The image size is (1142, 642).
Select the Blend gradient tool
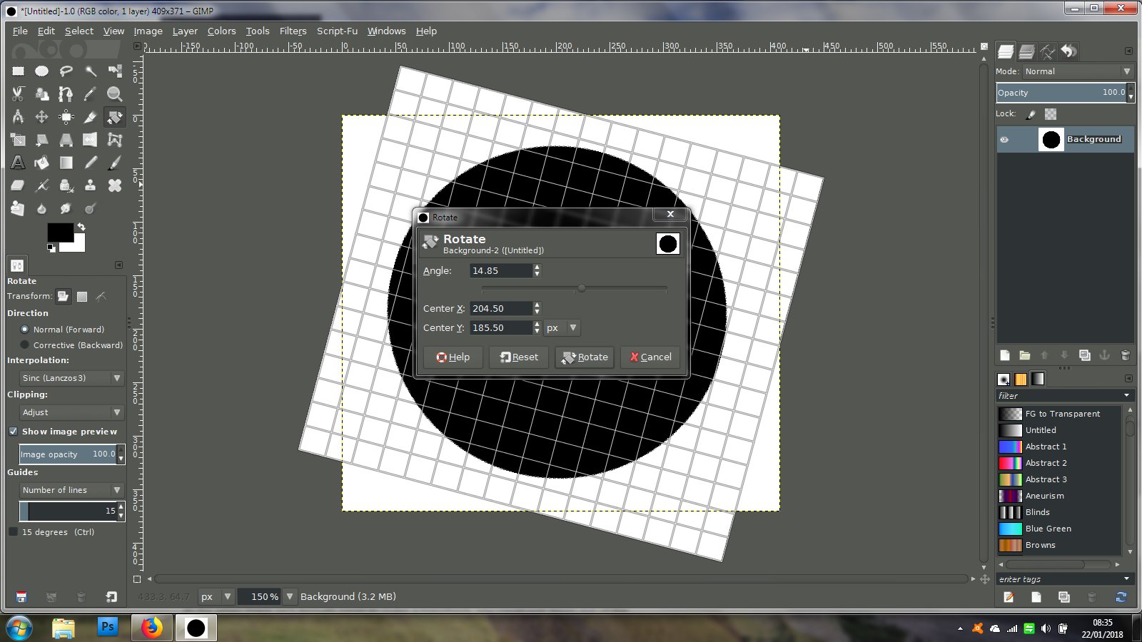66,163
